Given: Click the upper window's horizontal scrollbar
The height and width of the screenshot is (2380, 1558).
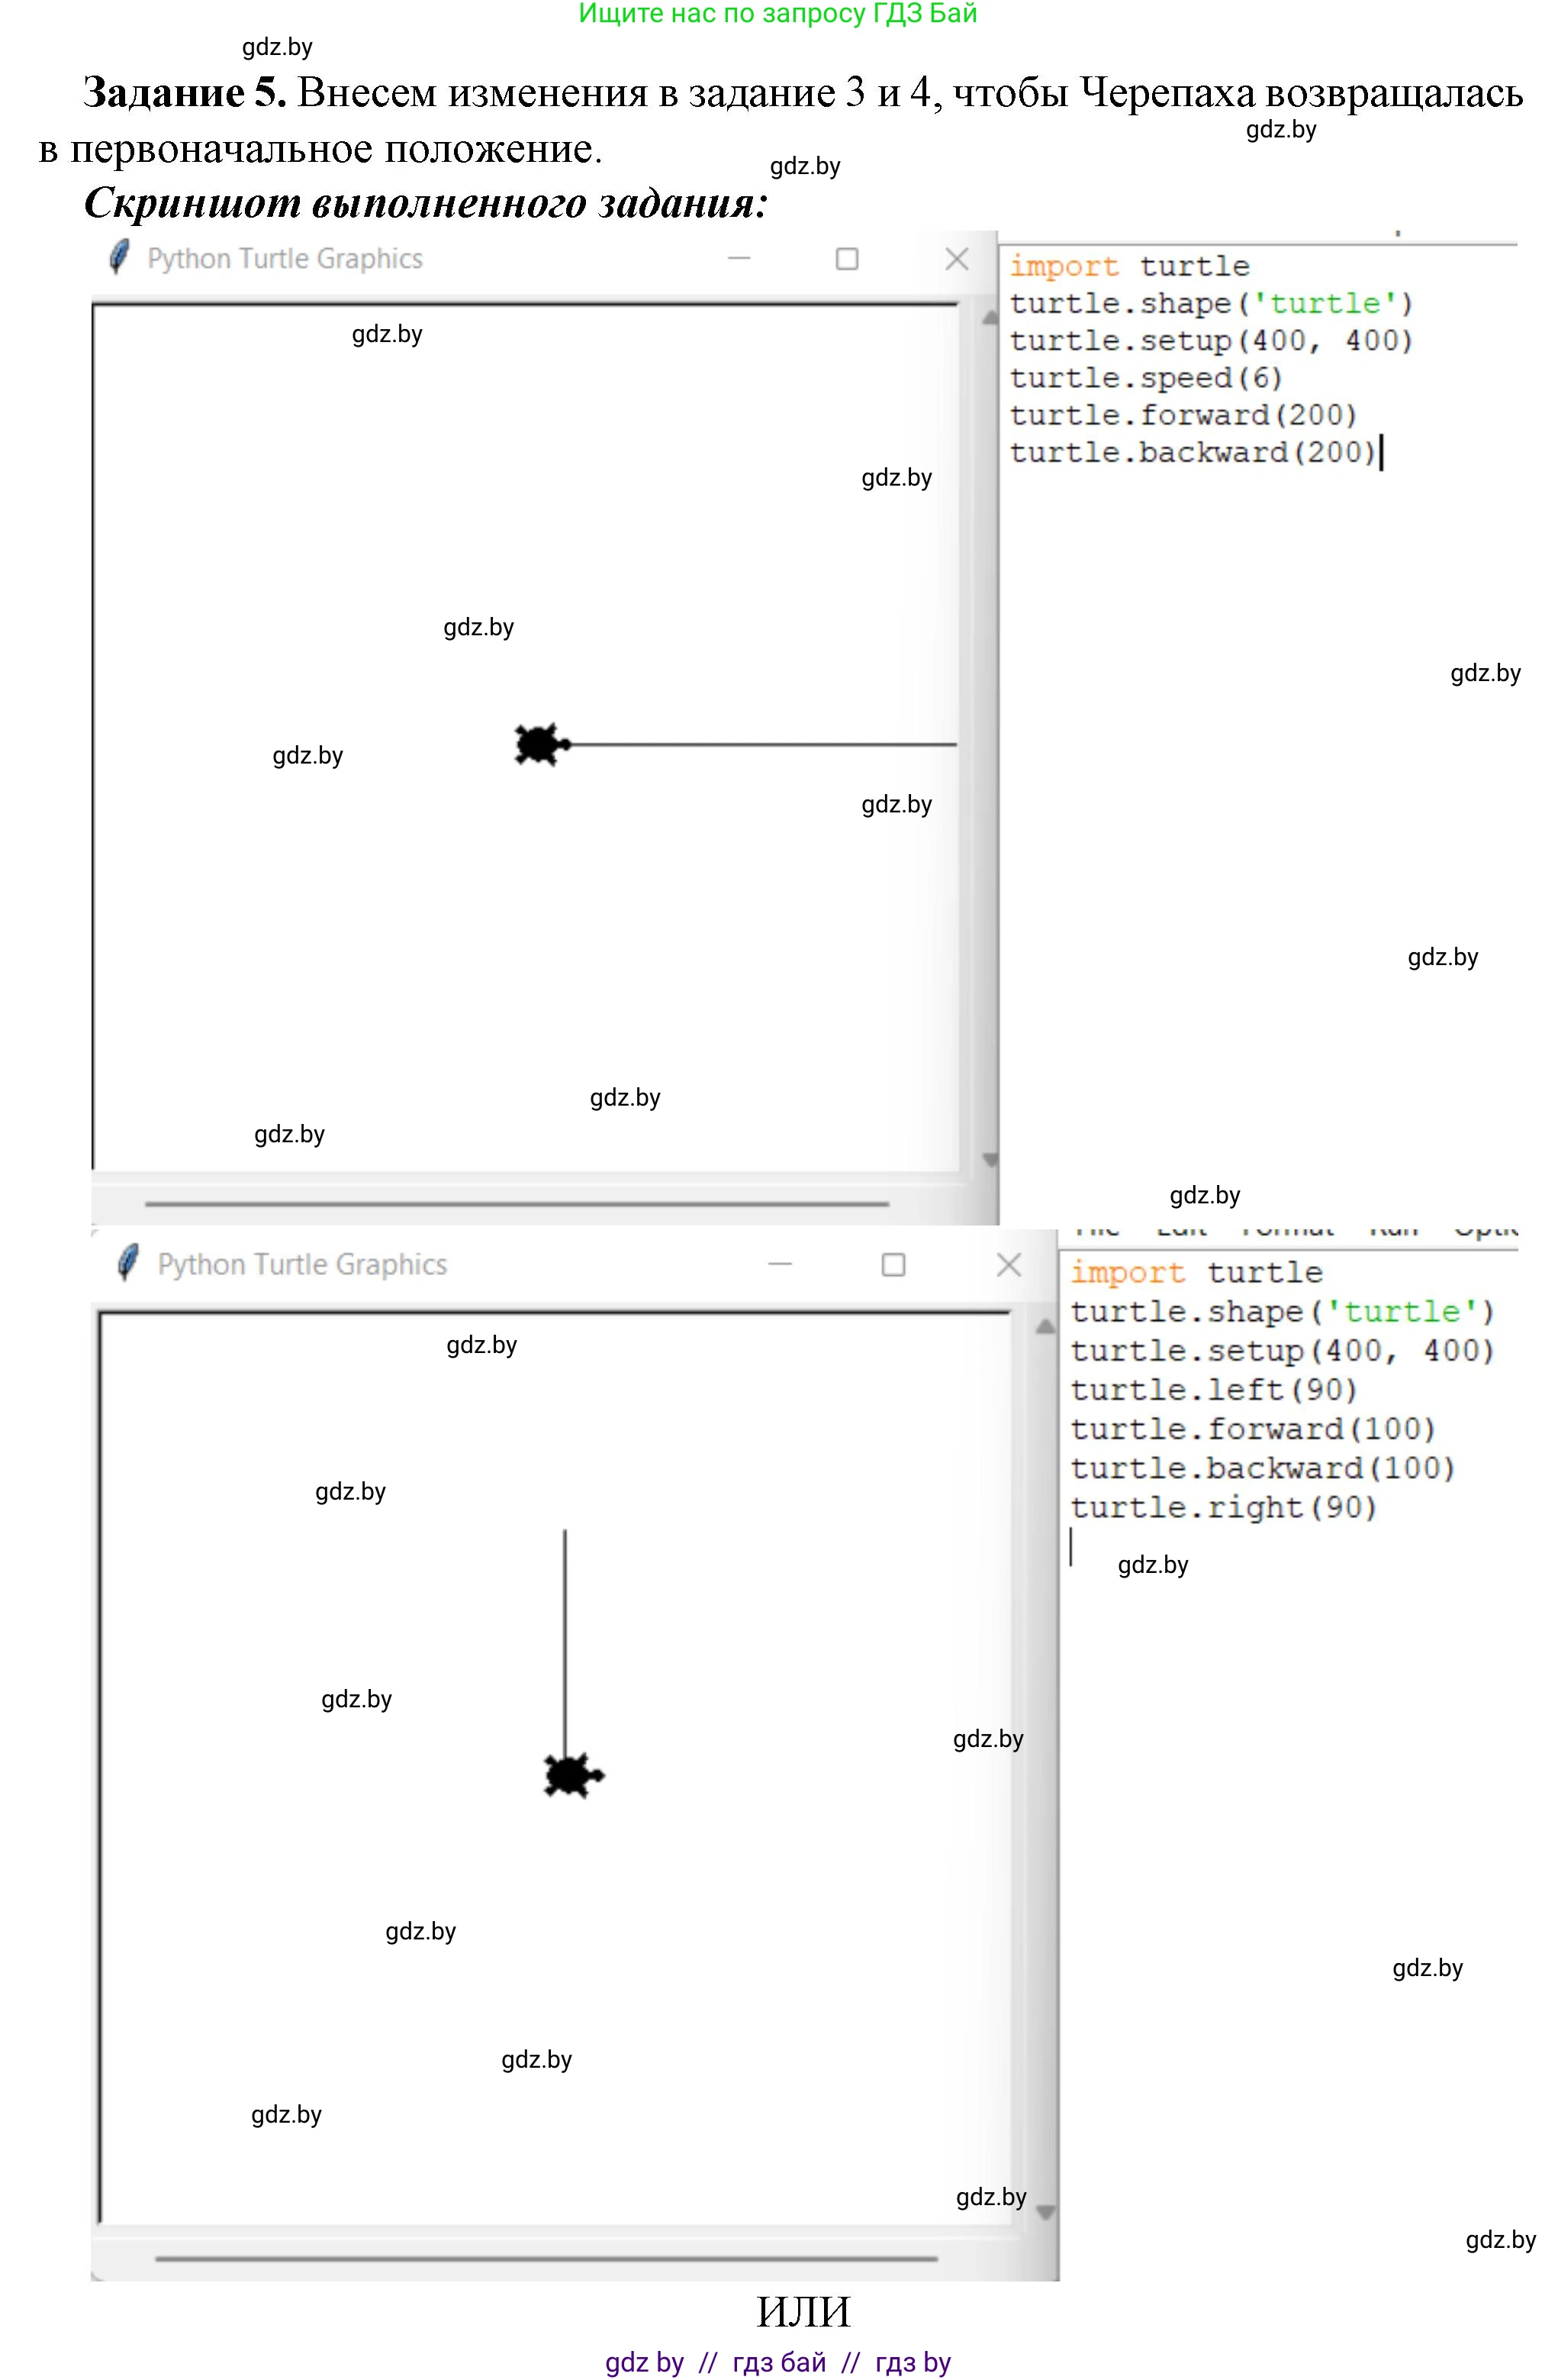Looking at the screenshot, I should pyautogui.click(x=517, y=1204).
